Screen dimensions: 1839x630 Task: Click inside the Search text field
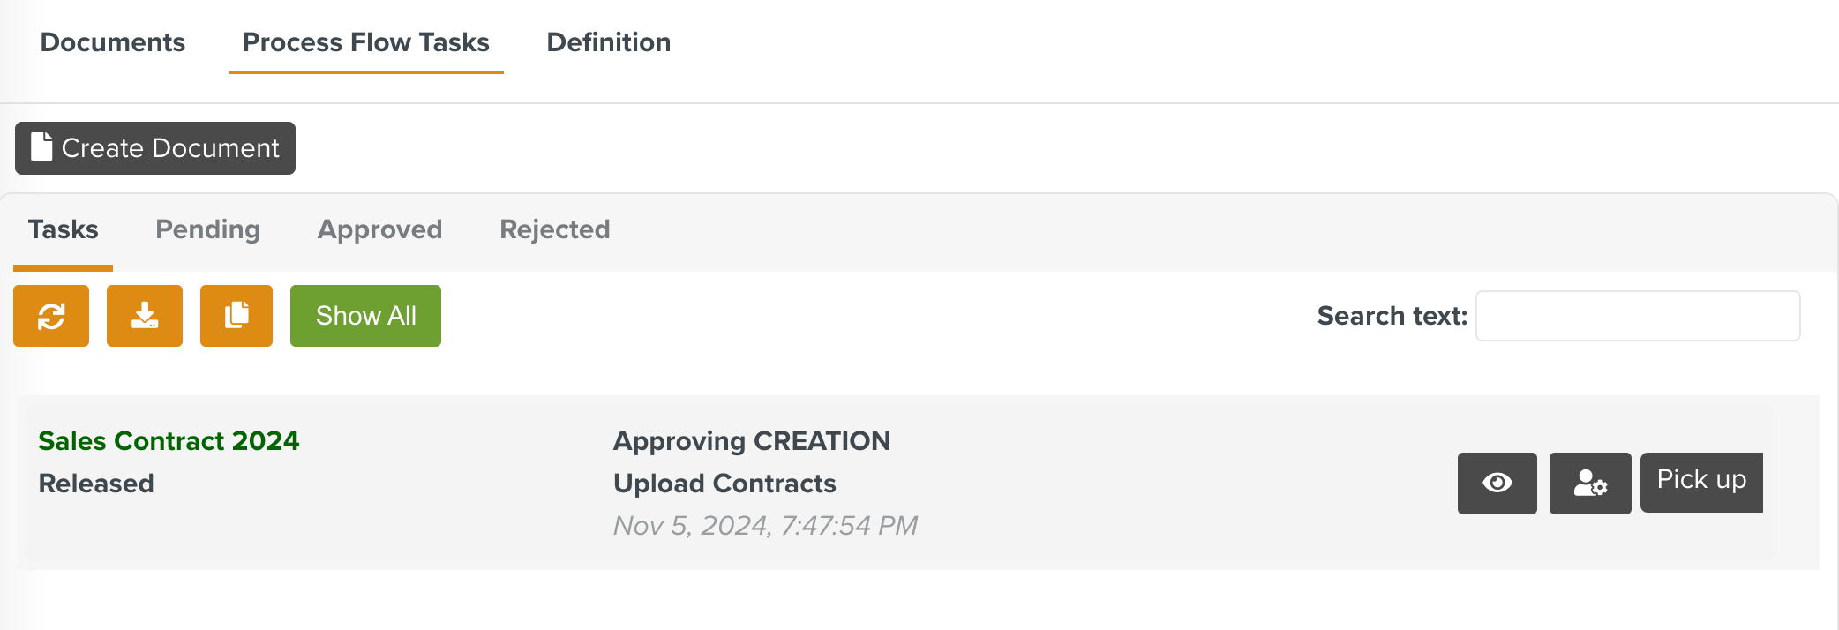(1638, 315)
